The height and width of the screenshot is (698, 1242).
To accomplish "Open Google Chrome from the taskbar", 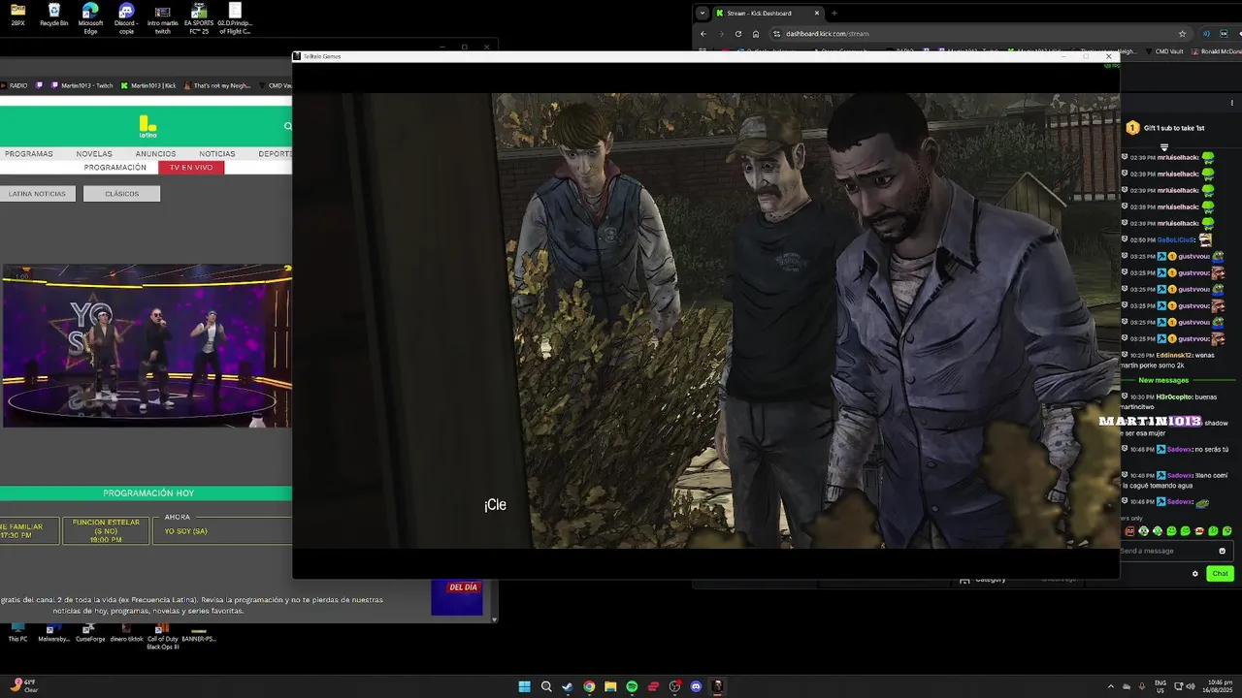I will tap(589, 686).
